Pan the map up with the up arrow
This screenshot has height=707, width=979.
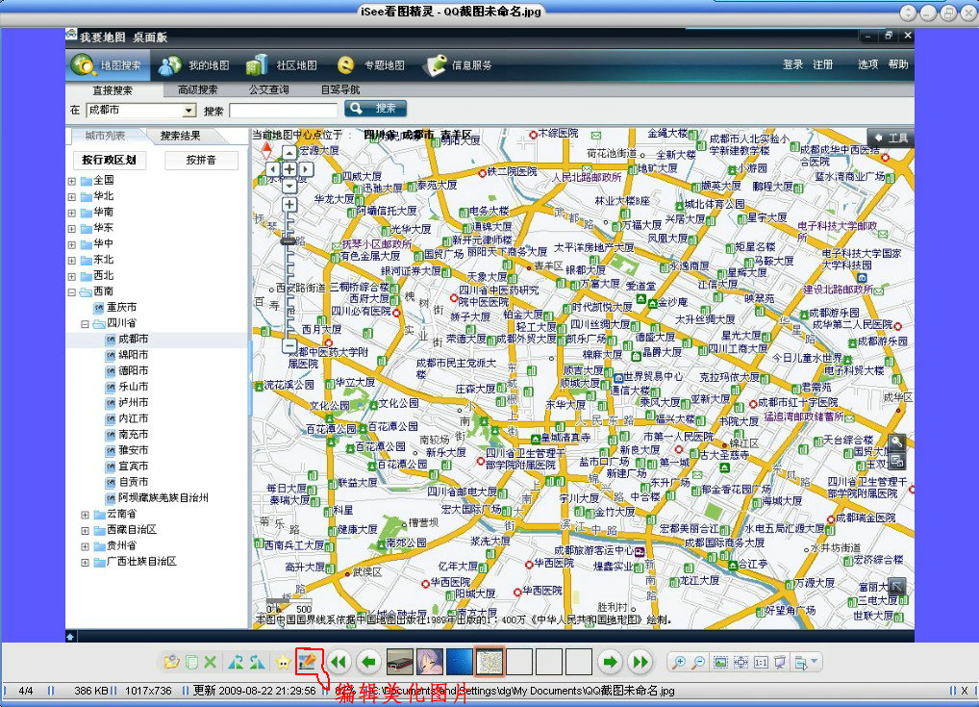289,153
